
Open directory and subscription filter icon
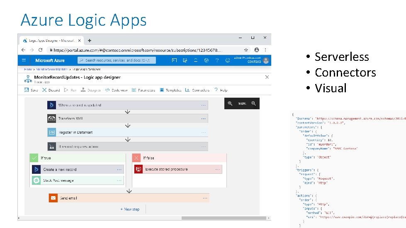185,60
